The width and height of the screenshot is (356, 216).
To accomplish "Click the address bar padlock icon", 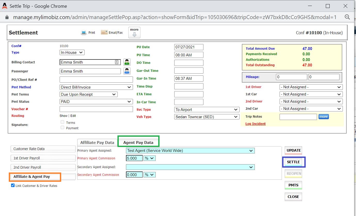I will (x=7, y=17).
